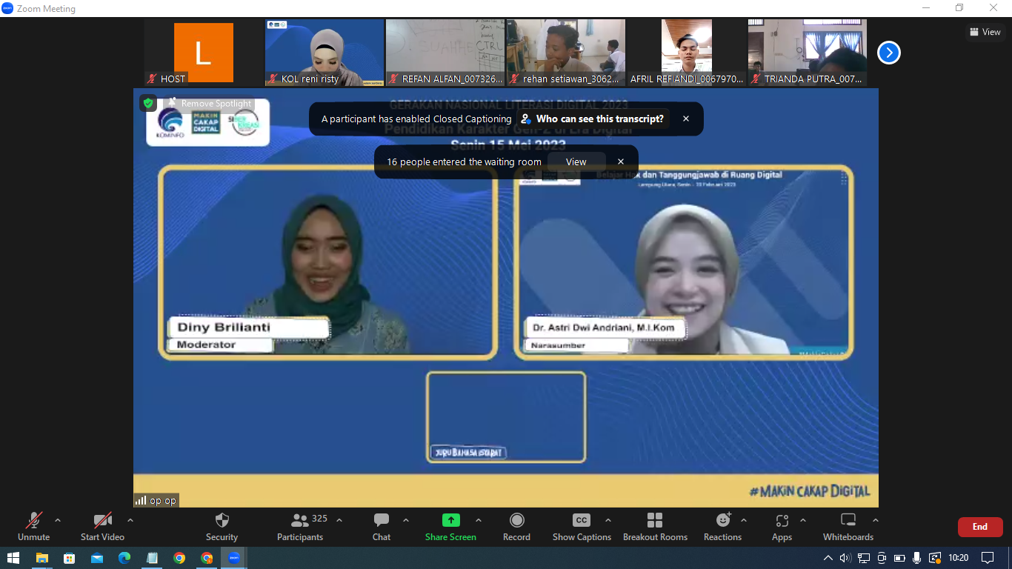Click the connection signal bars icon
Screen dimensions: 1012x569
pos(140,500)
